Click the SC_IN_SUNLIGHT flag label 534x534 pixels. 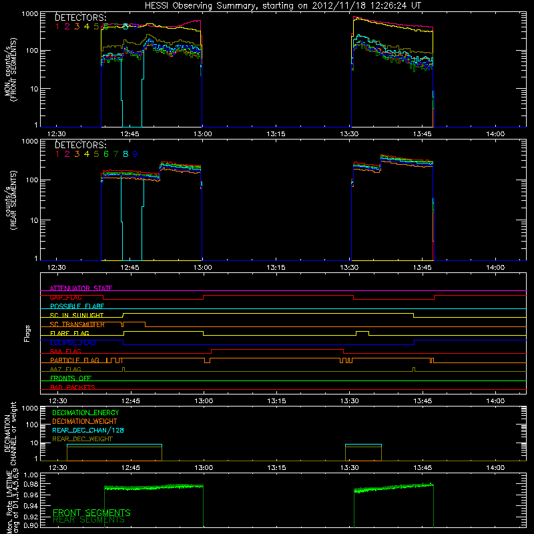77,315
